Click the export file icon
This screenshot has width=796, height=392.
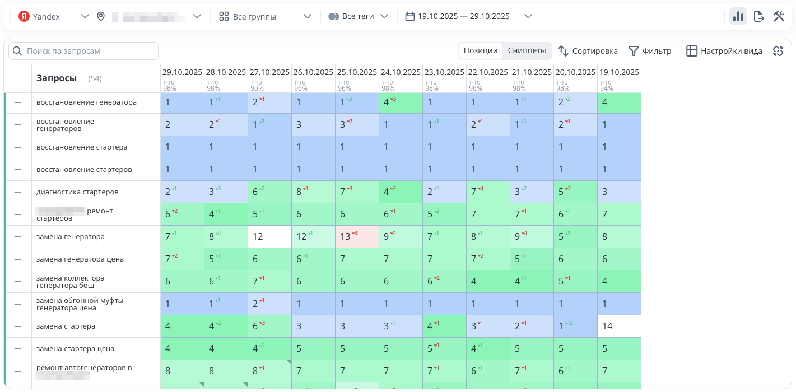tap(759, 16)
